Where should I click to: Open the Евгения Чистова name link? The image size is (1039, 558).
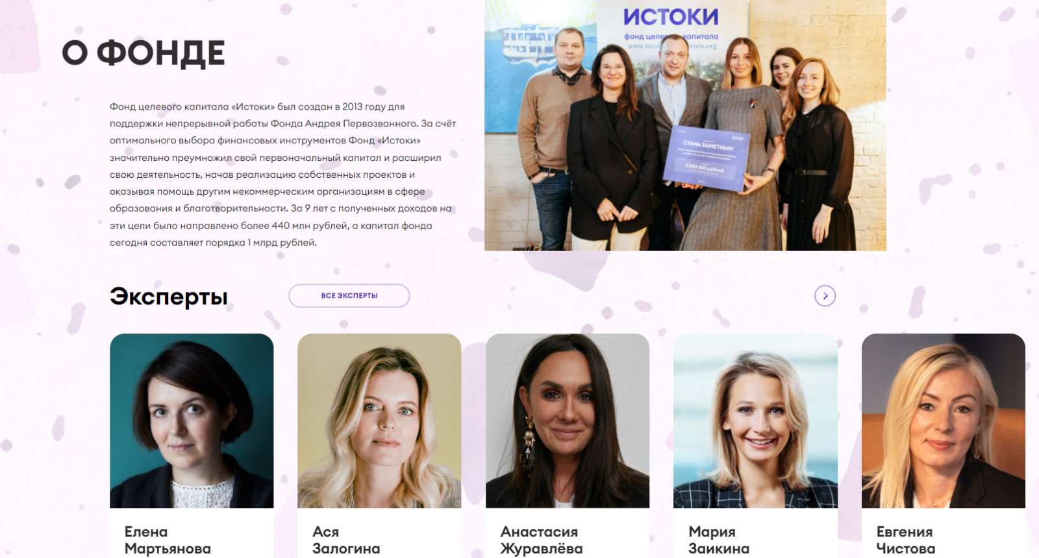point(906,540)
